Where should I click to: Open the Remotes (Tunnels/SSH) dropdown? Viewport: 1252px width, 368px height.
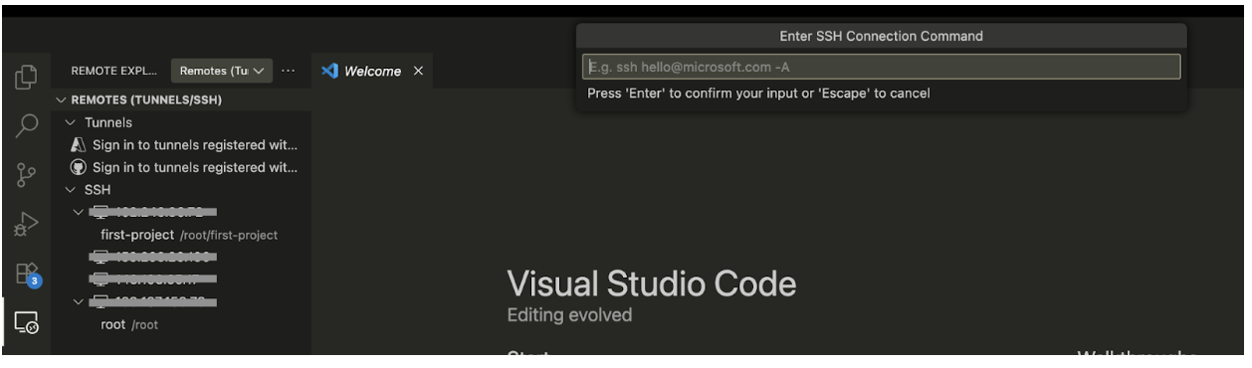222,71
